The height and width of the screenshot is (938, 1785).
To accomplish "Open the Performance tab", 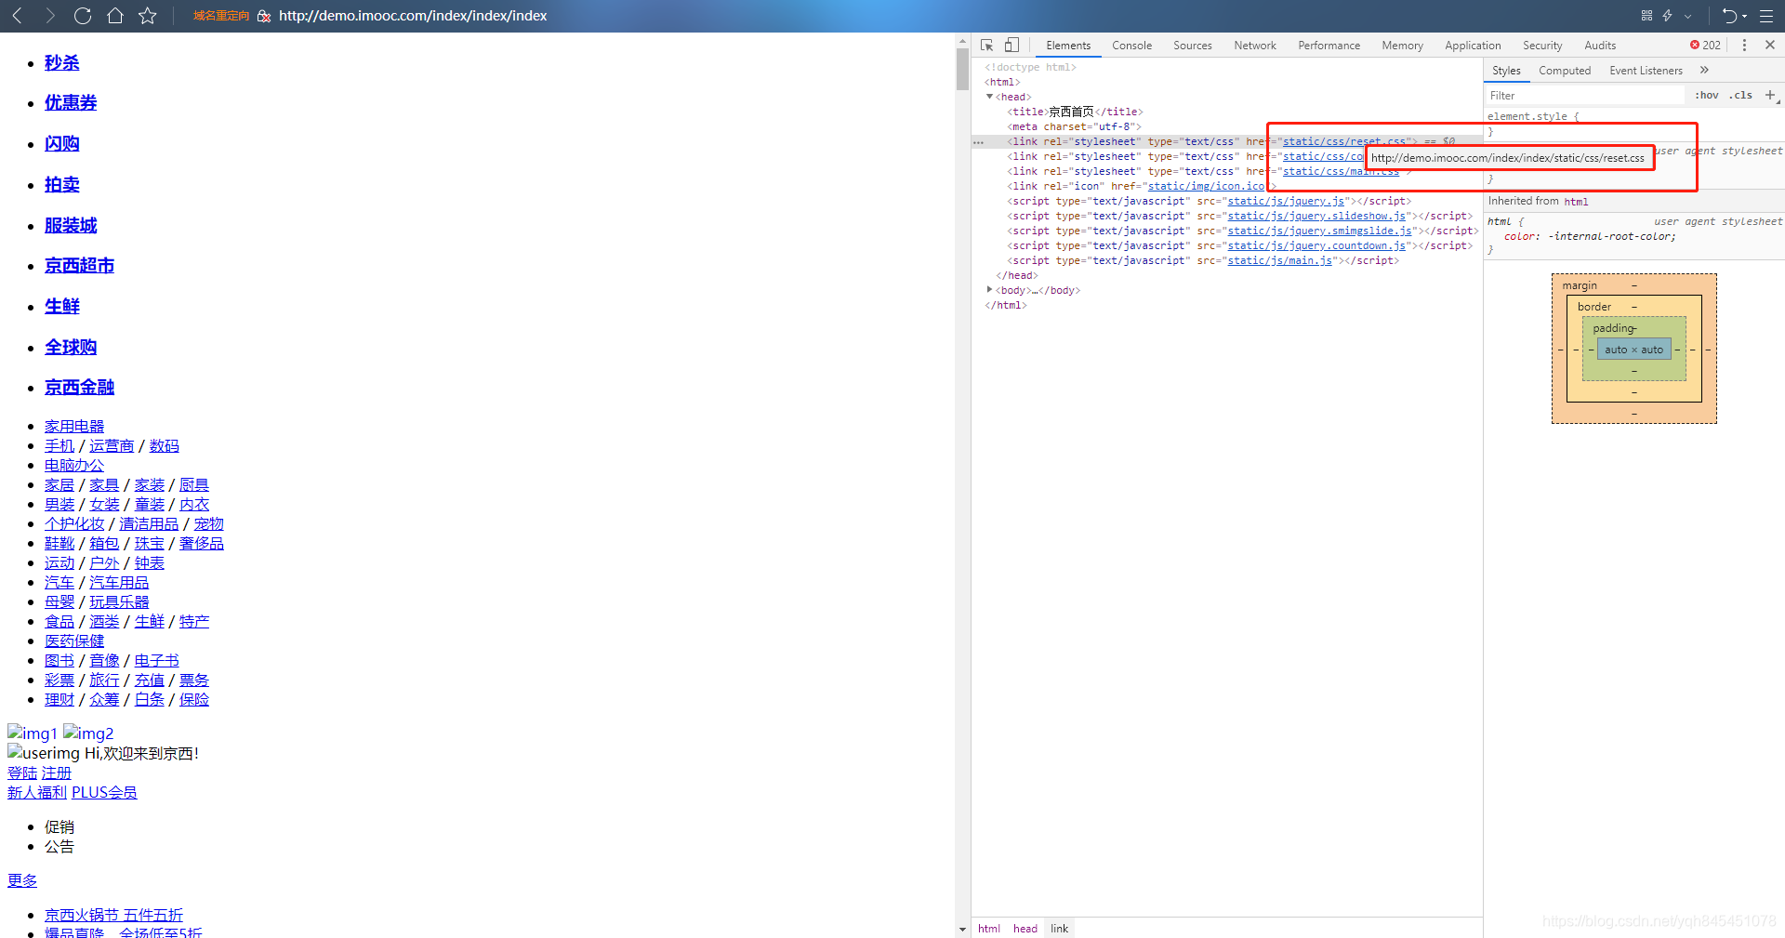I will point(1329,45).
